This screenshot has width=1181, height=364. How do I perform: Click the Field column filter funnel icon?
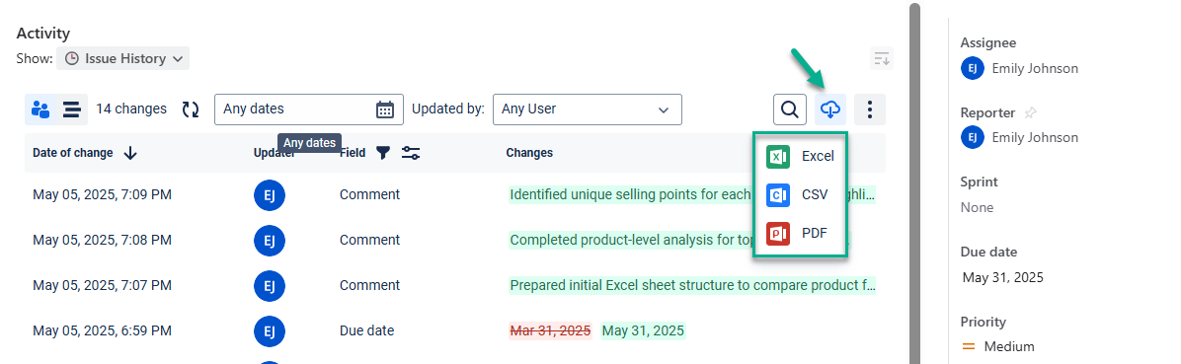pos(383,153)
